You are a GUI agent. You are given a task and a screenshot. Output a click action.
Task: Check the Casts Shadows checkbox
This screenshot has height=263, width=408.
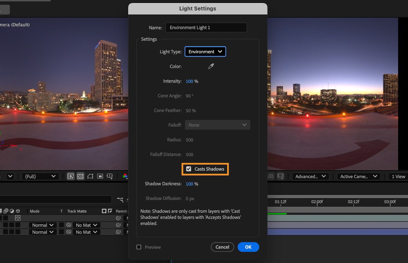coord(189,169)
